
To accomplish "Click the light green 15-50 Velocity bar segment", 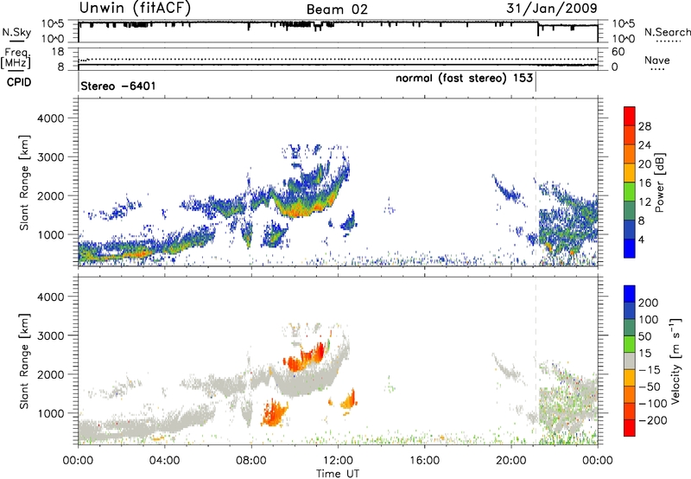I will (630, 344).
